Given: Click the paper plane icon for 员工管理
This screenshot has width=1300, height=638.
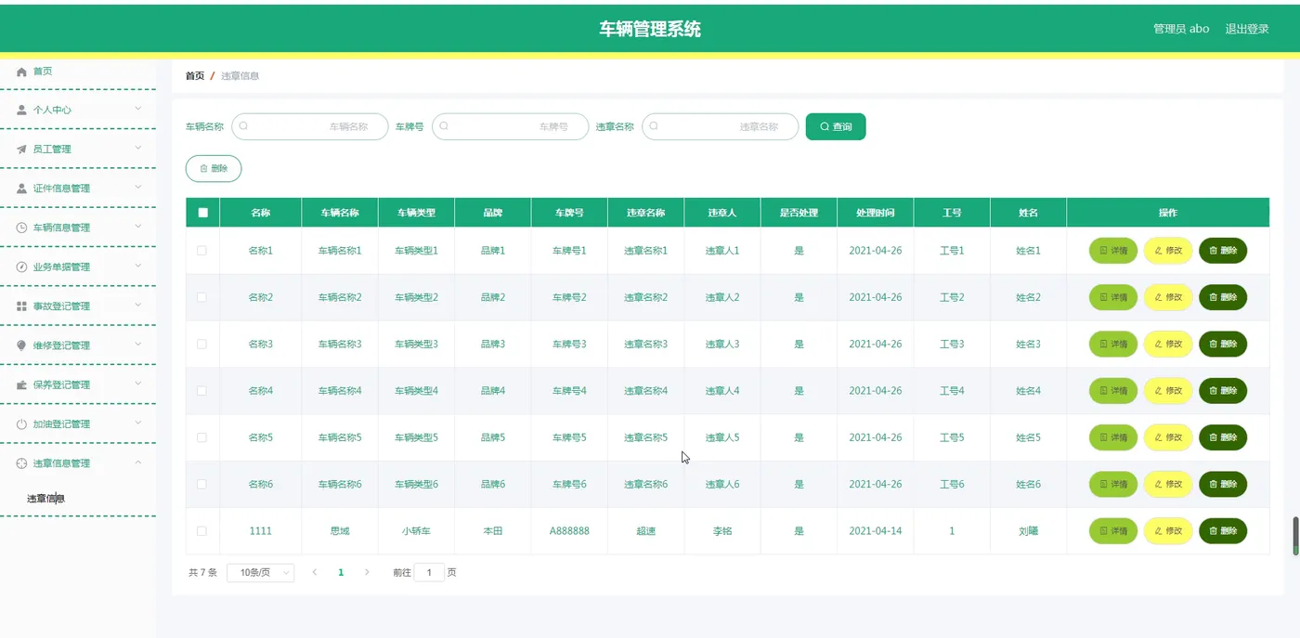Looking at the screenshot, I should [x=22, y=149].
